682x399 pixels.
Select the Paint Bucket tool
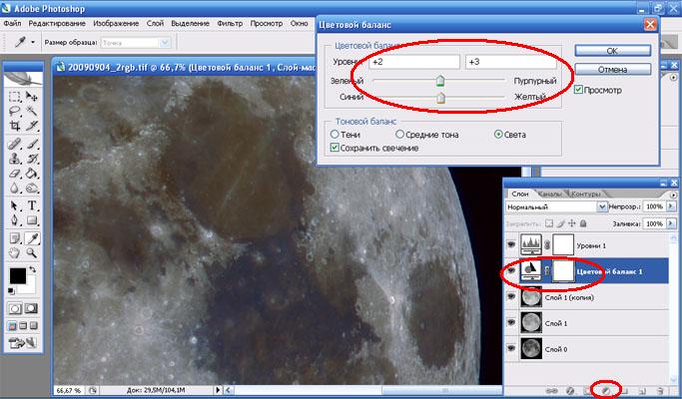pyautogui.click(x=32, y=174)
